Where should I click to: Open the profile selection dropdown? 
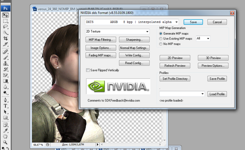tap(182, 94)
